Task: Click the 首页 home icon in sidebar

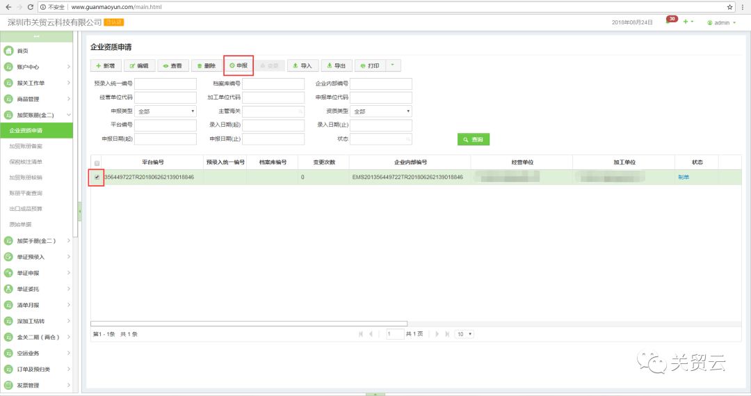Action: 8,50
